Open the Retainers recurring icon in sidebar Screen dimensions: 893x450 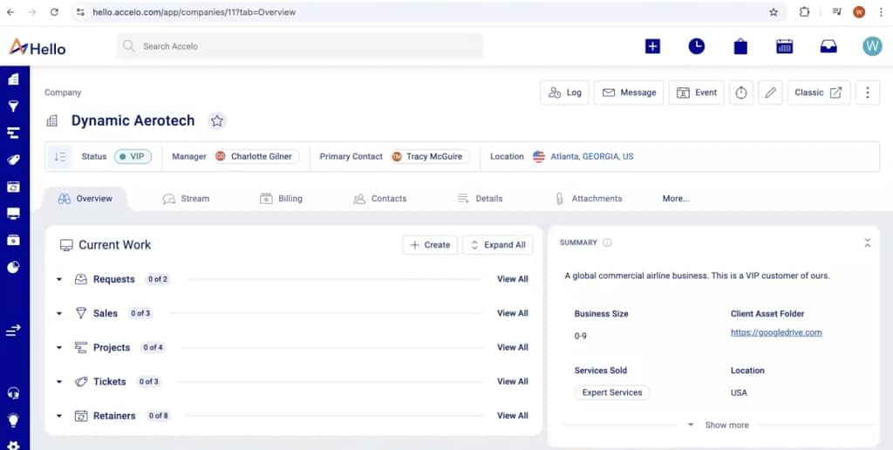click(x=13, y=187)
